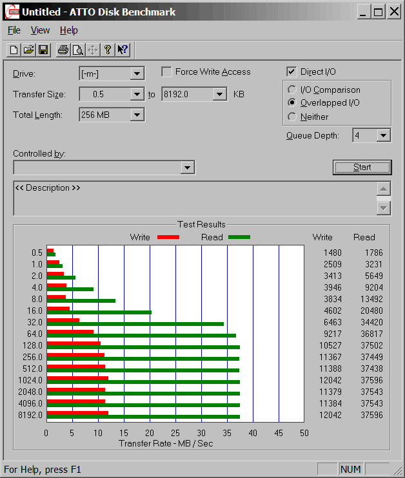Click the four-arrow move icon in toolbar
The width and height of the screenshot is (405, 478).
pyautogui.click(x=92, y=50)
